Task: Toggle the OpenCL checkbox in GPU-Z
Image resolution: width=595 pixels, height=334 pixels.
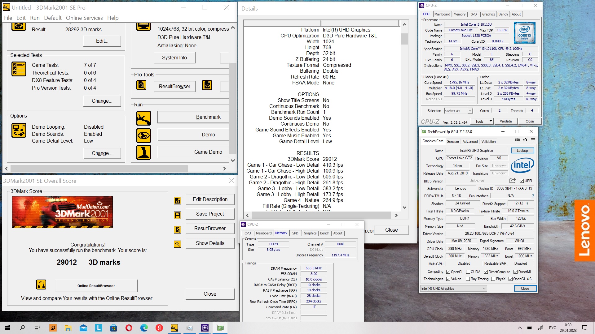Action: point(448,272)
